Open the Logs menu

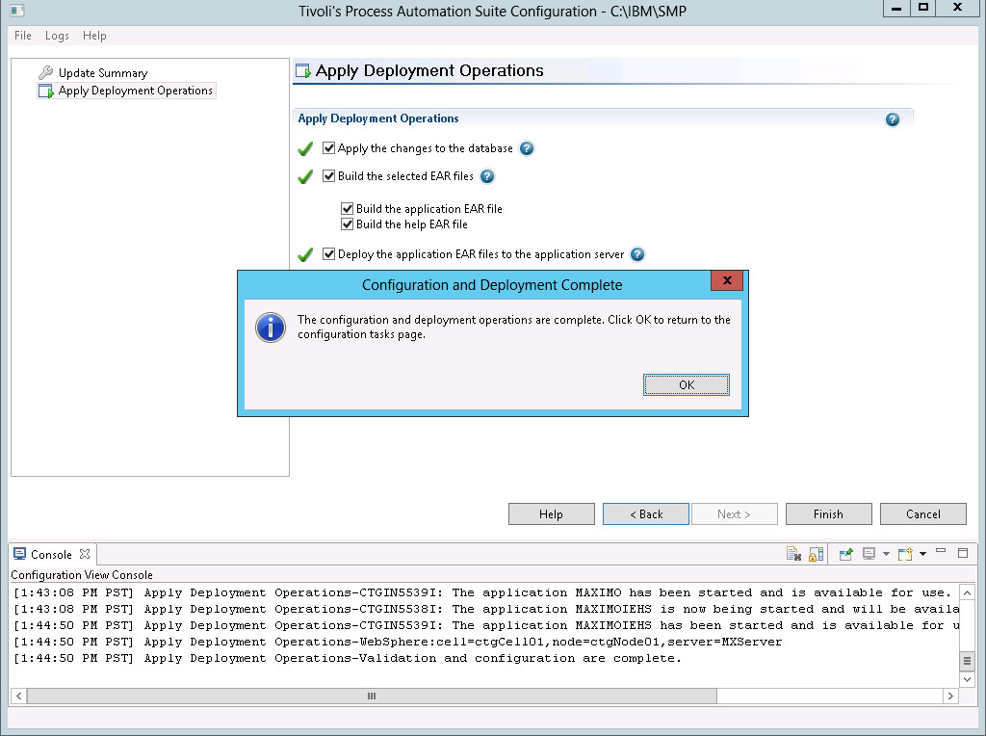pos(57,36)
